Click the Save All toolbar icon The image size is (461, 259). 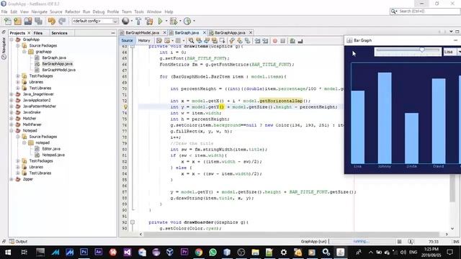pyautogui.click(x=38, y=21)
